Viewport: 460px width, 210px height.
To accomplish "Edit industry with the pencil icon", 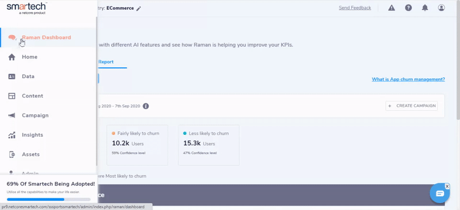I will pos(139,9).
